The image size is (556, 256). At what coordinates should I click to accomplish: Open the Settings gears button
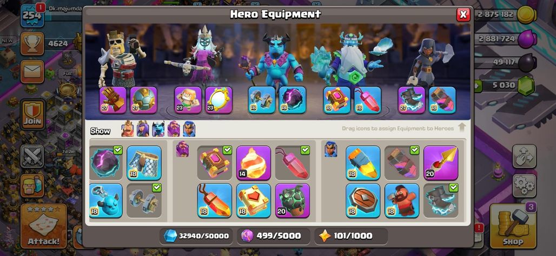tap(524, 185)
